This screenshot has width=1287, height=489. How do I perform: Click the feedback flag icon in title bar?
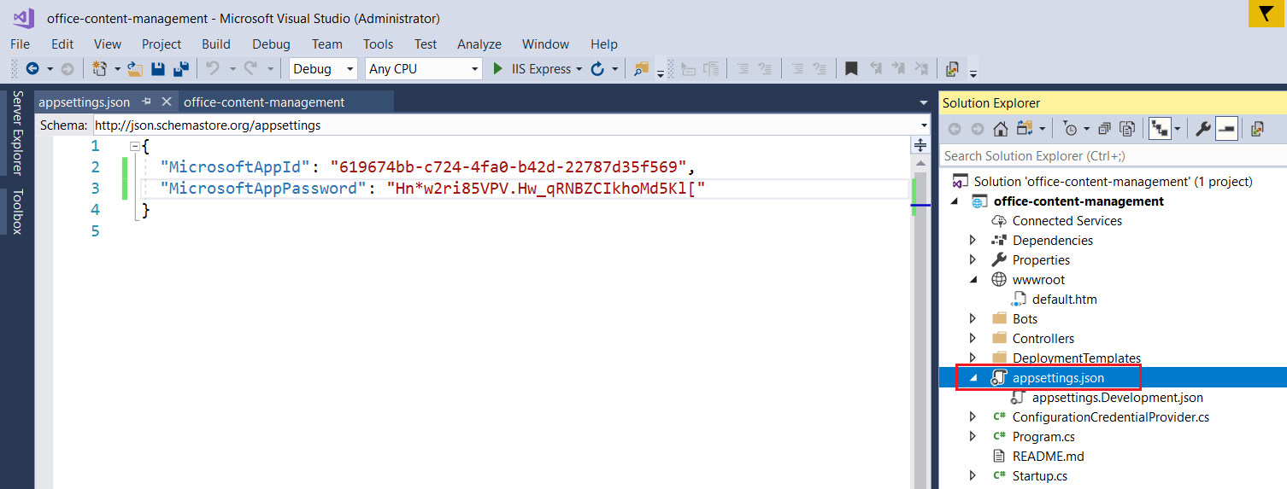1261,15
